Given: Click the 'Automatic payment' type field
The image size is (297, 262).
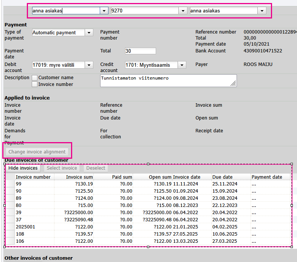Looking at the screenshot, I should [58, 33].
